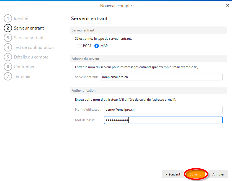The image size is (232, 181).
Task: Open step 3 Serveur sortant
Action: point(24,38)
